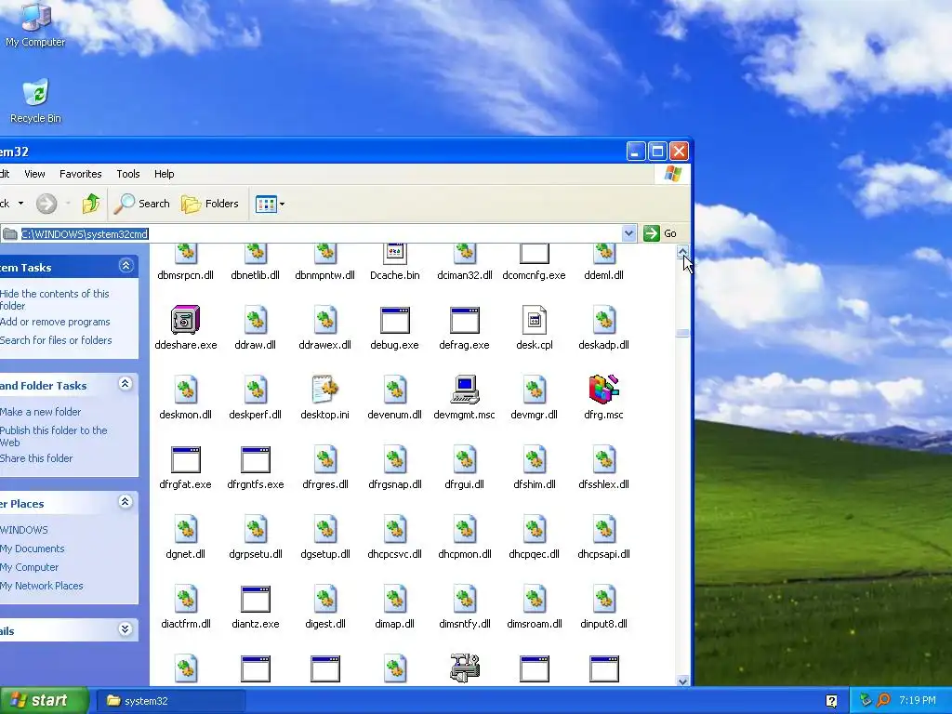Click the system32 taskbar button
The width and height of the screenshot is (952, 714).
click(x=170, y=701)
